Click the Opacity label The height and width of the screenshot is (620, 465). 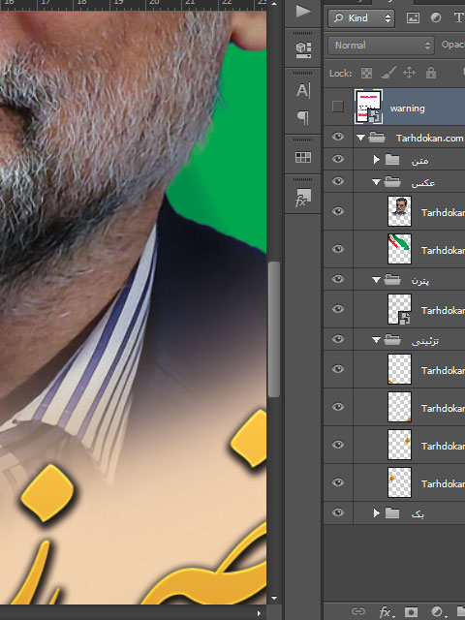pos(453,45)
